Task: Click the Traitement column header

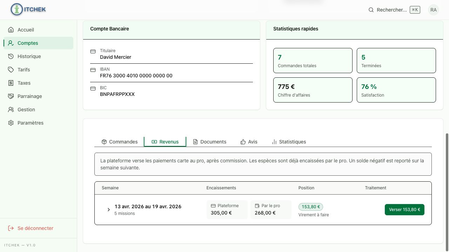Action: click(x=375, y=188)
